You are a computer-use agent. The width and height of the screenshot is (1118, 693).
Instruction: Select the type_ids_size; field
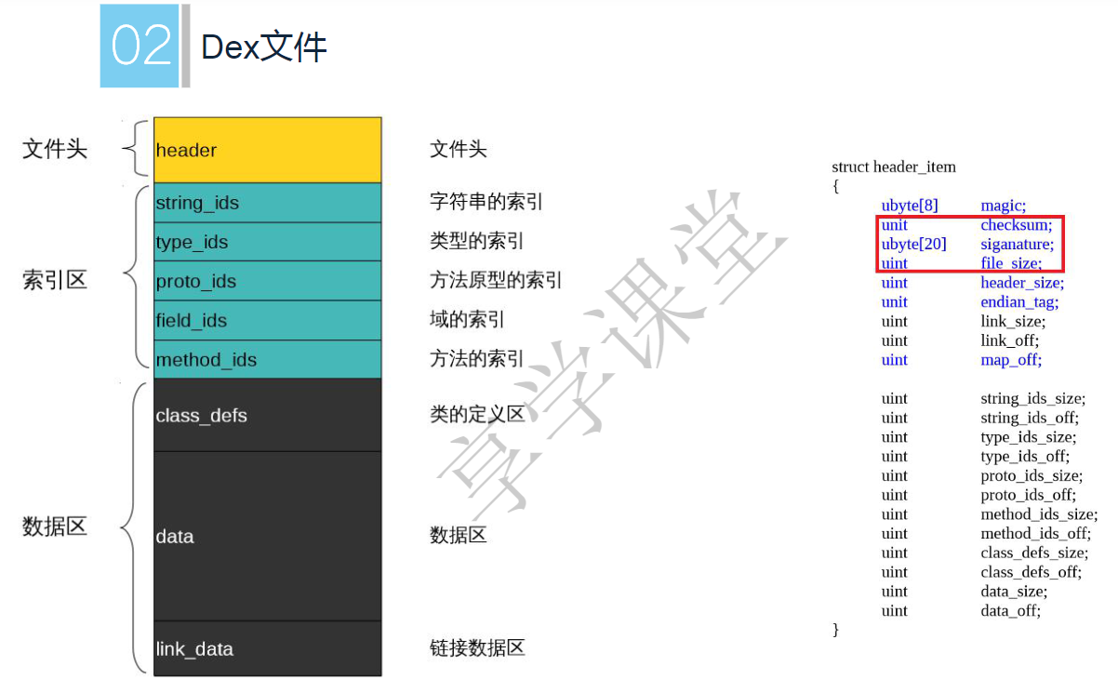(x=1029, y=437)
